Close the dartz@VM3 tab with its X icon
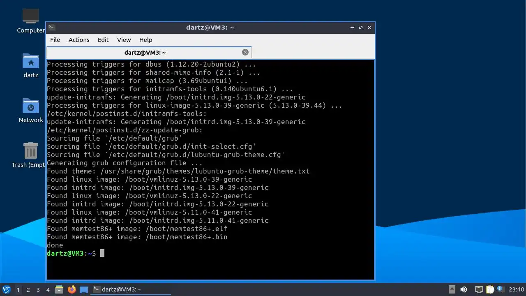 [x=245, y=52]
